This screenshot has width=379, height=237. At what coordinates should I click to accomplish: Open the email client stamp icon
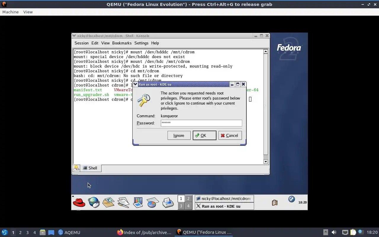click(108, 202)
